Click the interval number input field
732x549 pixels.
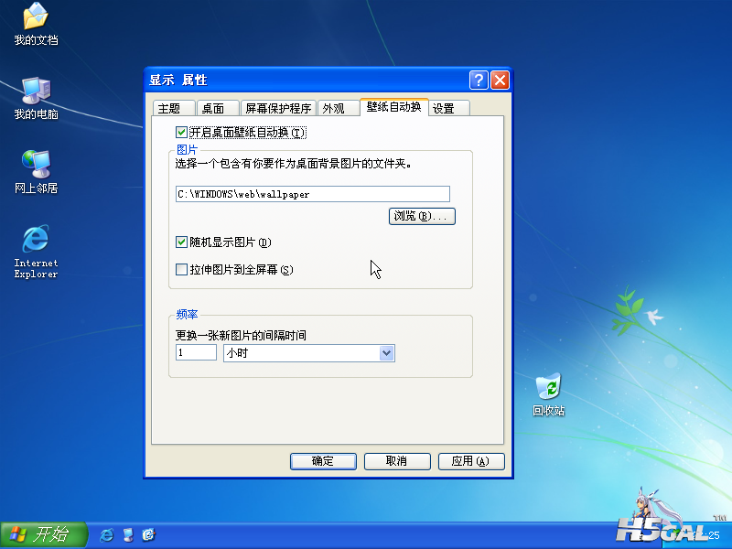pyautogui.click(x=196, y=352)
